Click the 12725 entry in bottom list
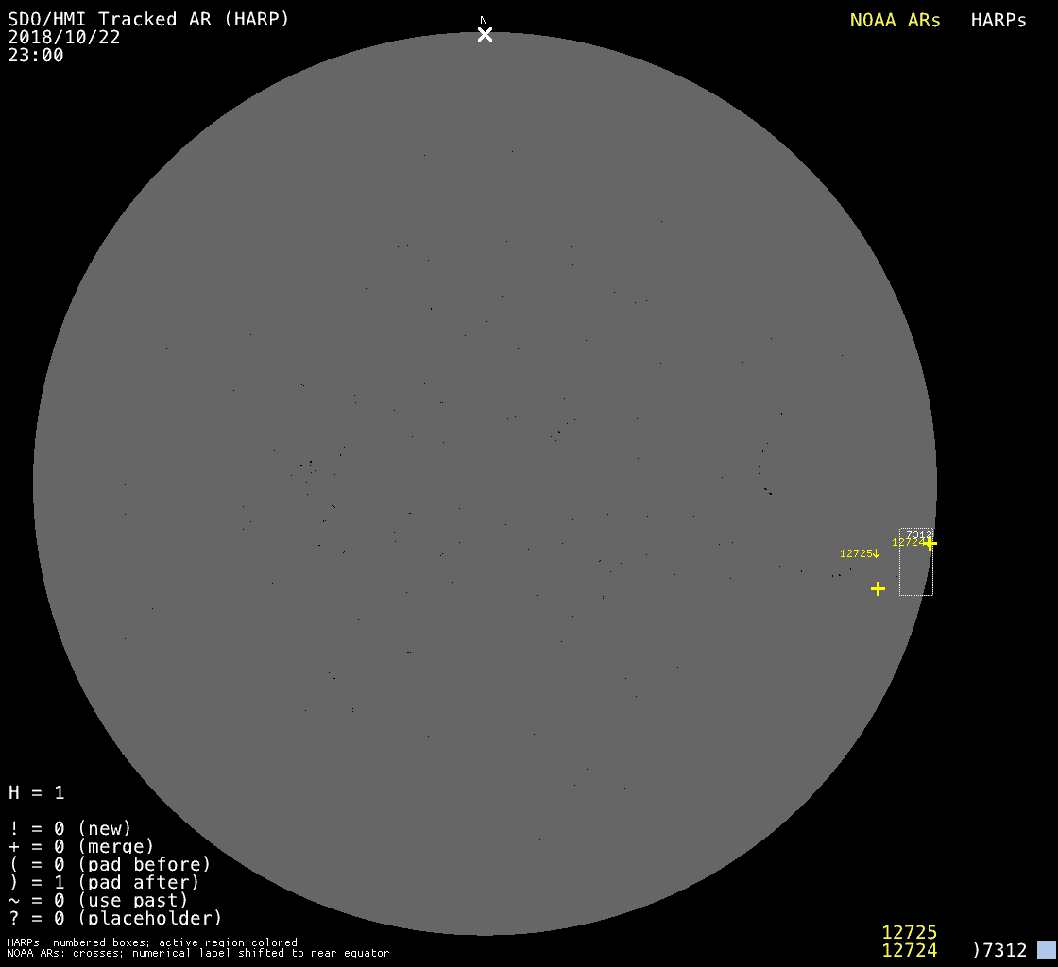 pos(909,932)
